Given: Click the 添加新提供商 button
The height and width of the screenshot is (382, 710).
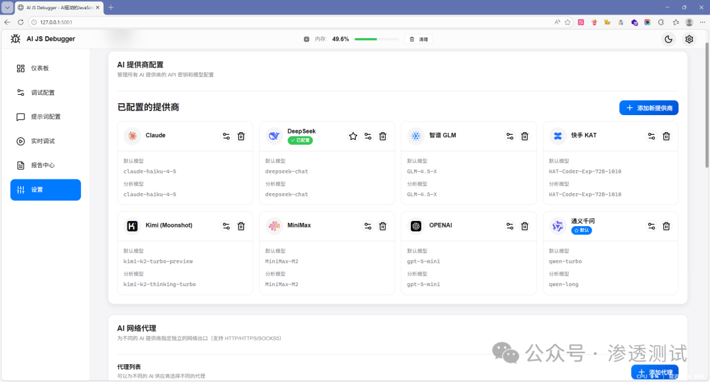Looking at the screenshot, I should click(x=648, y=108).
